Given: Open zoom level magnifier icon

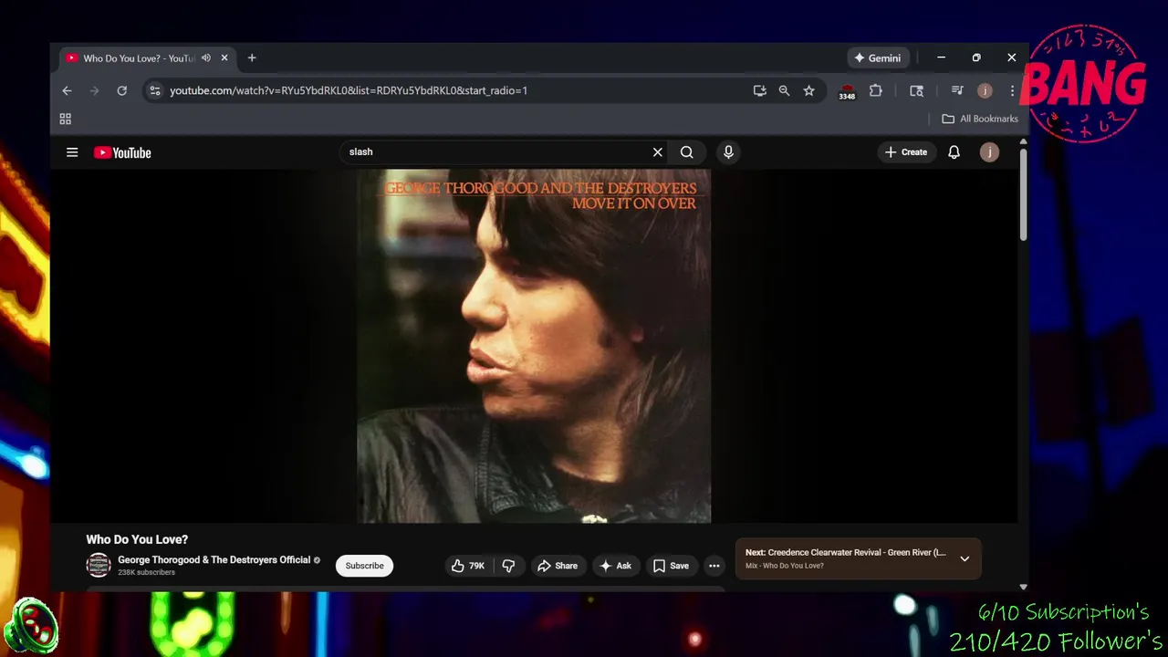Looking at the screenshot, I should coord(784,90).
